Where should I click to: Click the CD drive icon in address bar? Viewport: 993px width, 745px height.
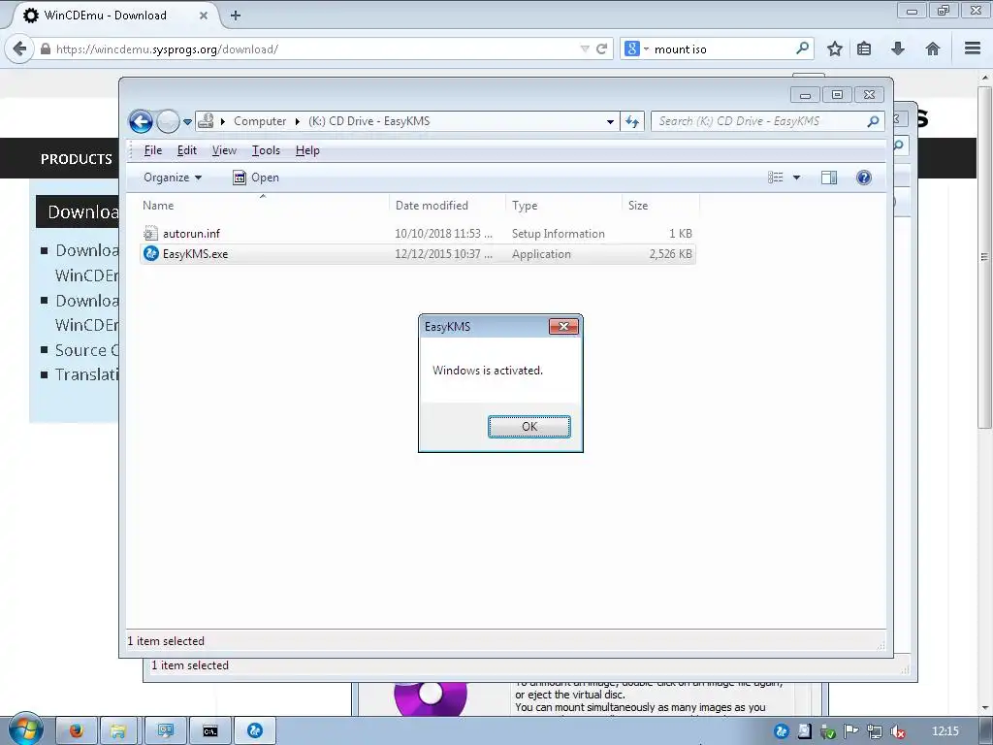(206, 121)
